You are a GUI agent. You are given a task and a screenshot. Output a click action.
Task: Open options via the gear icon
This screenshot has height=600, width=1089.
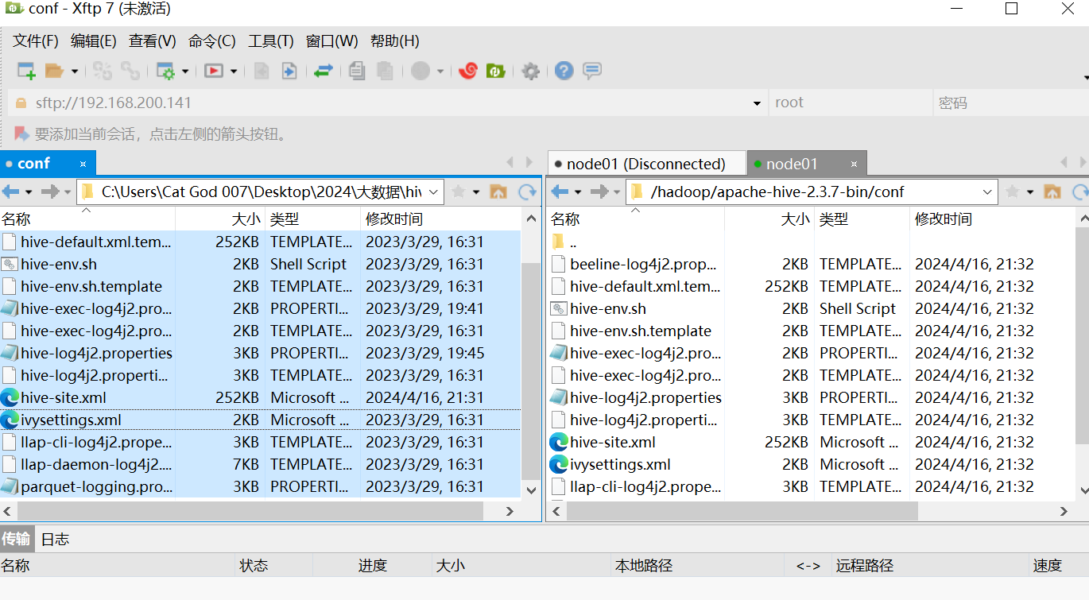[x=530, y=72]
